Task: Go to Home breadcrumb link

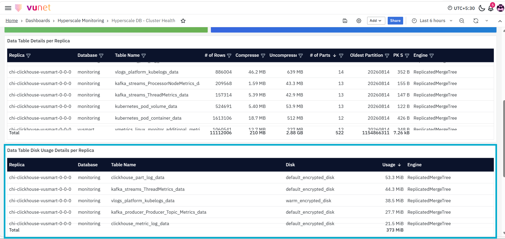Action: coord(12,21)
